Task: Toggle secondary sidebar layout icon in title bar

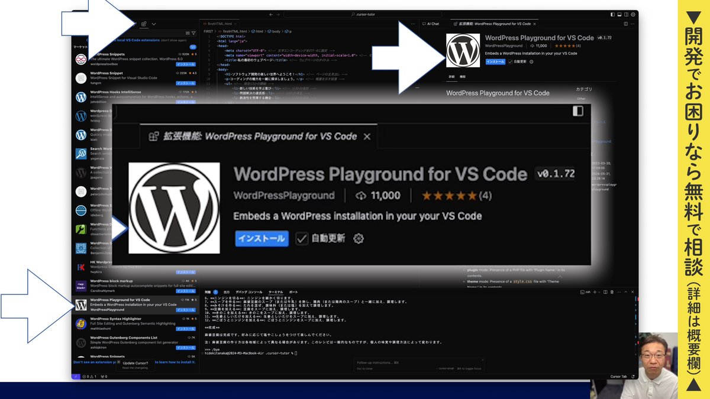Action: 627,14
